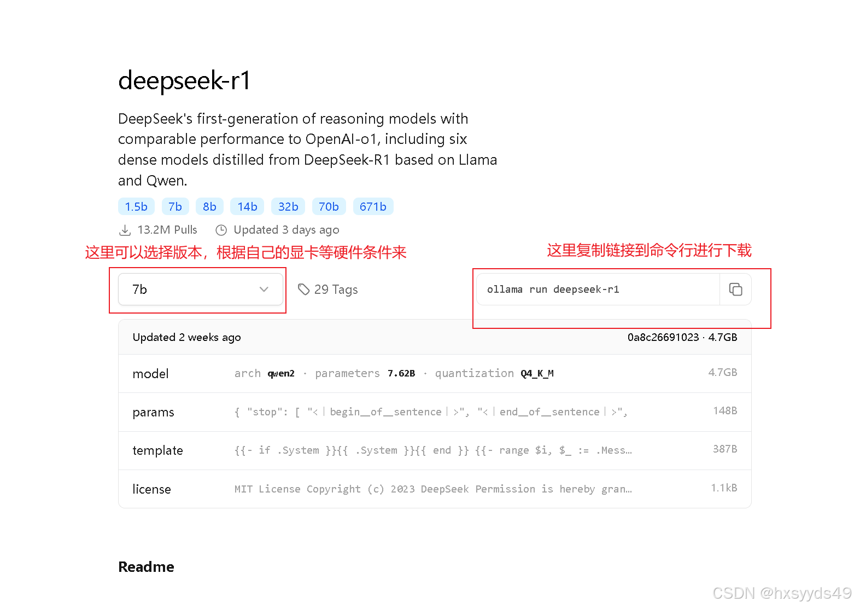Select the 671b model size tag
This screenshot has width=854, height=608.
(373, 207)
